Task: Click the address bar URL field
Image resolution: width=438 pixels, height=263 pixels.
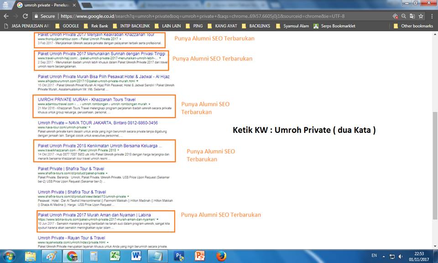Action: click(212, 16)
